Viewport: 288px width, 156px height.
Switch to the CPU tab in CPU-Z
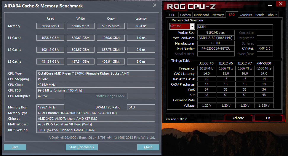[x=172, y=15]
